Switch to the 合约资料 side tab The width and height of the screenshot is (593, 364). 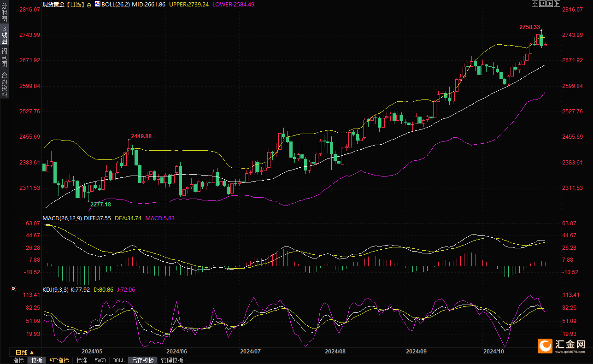(x=4, y=84)
